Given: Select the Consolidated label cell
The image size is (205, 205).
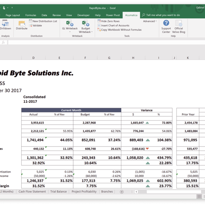Looking at the screenshot, I should point(35,97).
